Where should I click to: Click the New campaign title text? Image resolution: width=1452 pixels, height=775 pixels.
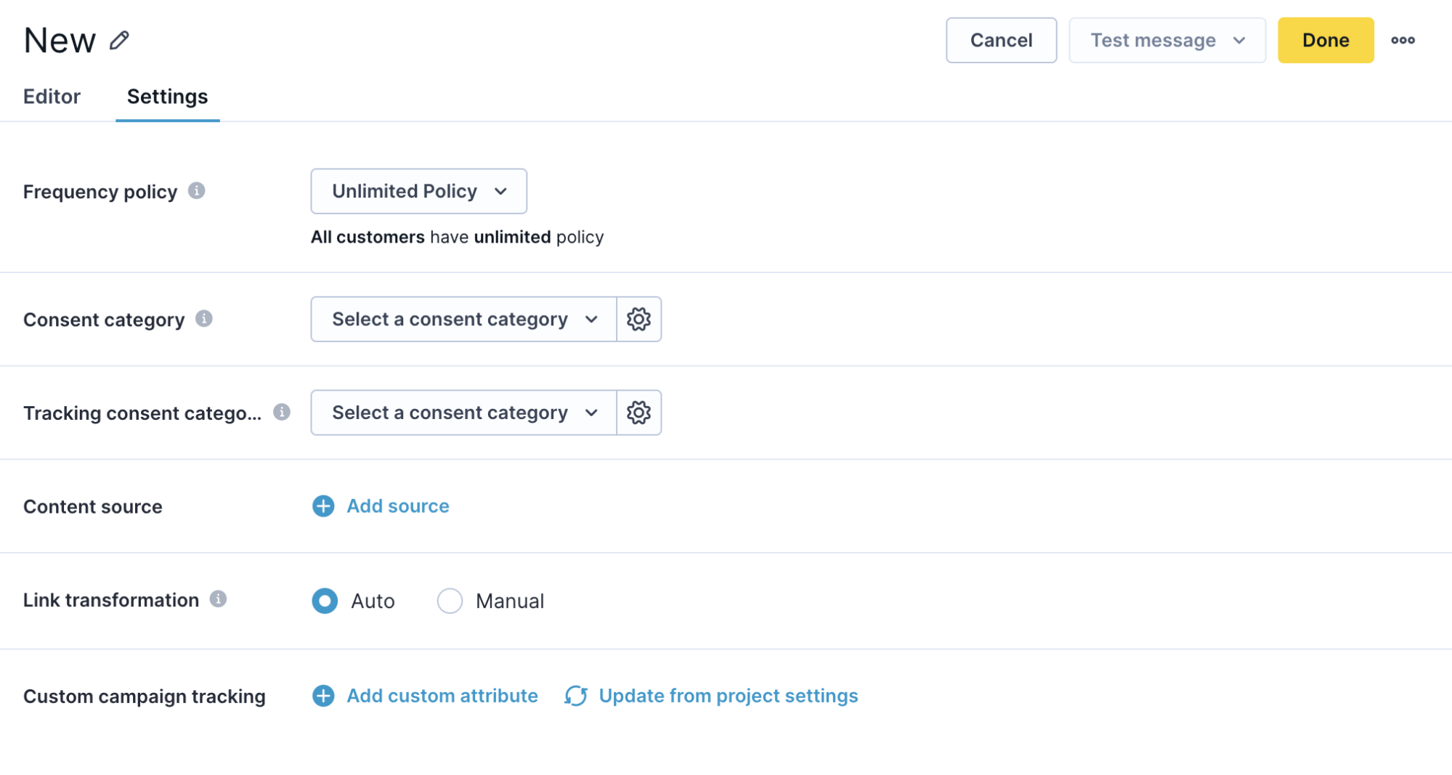[60, 40]
